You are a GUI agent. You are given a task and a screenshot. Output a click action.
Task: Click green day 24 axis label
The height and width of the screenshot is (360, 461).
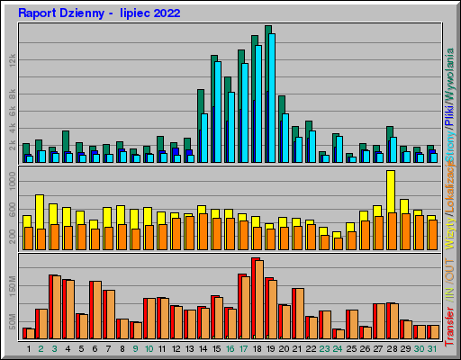[x=338, y=349]
